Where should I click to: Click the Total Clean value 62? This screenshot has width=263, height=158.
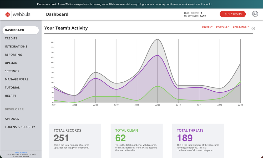[x=120, y=138]
